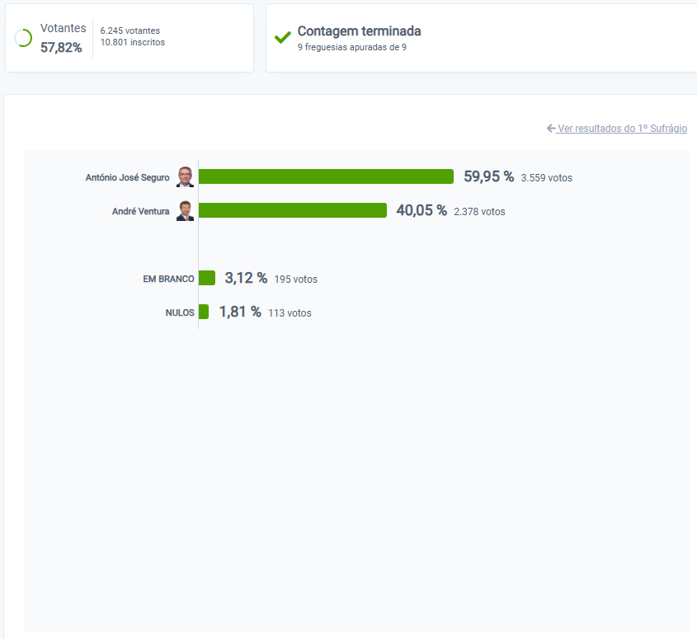Image resolution: width=697 pixels, height=639 pixels.
Task: Click the 195 votos blank-vote count
Action: click(x=295, y=279)
